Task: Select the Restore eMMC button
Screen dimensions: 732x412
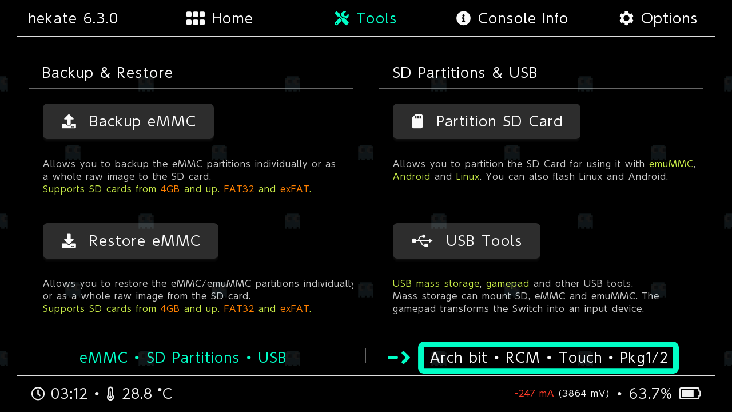Action: pos(130,241)
